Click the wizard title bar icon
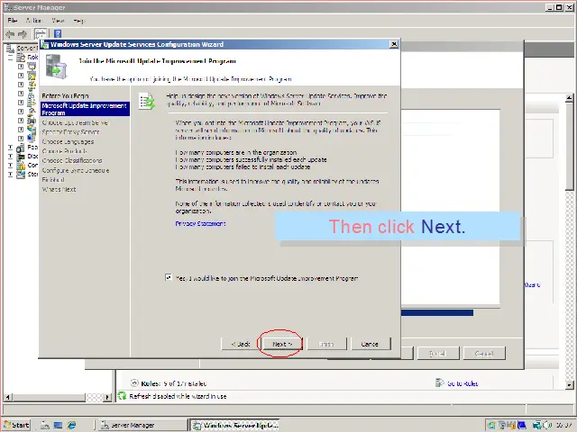Screen dimensions: 577x432 click(45, 44)
